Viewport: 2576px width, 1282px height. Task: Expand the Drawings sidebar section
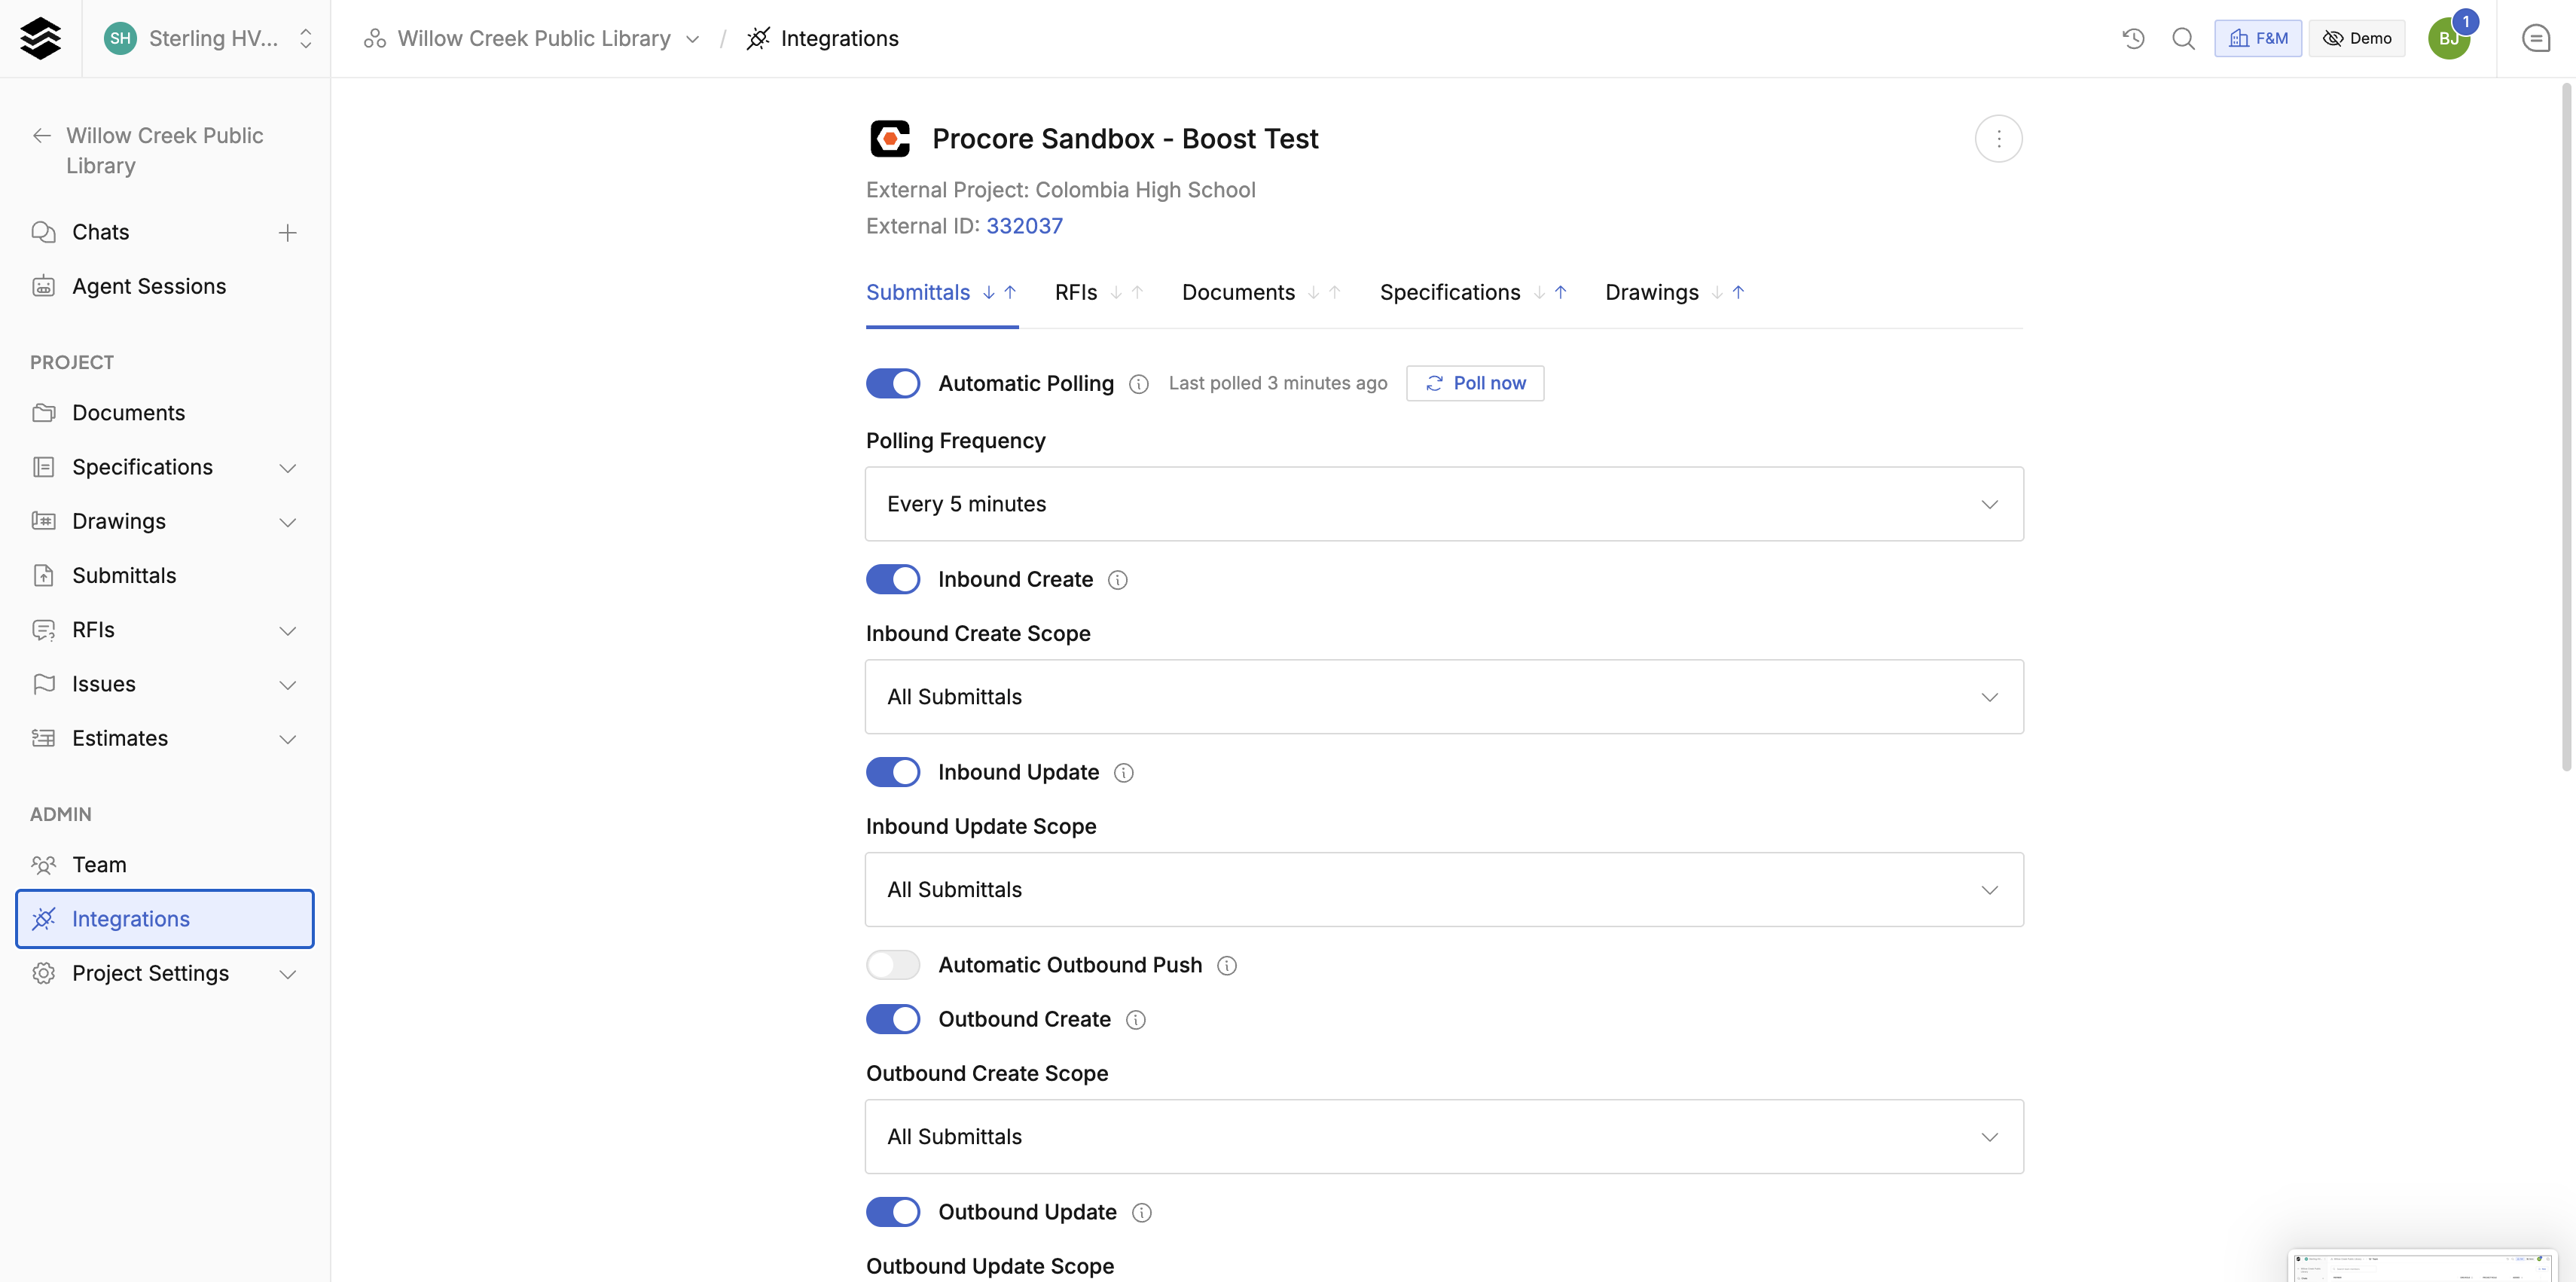[287, 522]
